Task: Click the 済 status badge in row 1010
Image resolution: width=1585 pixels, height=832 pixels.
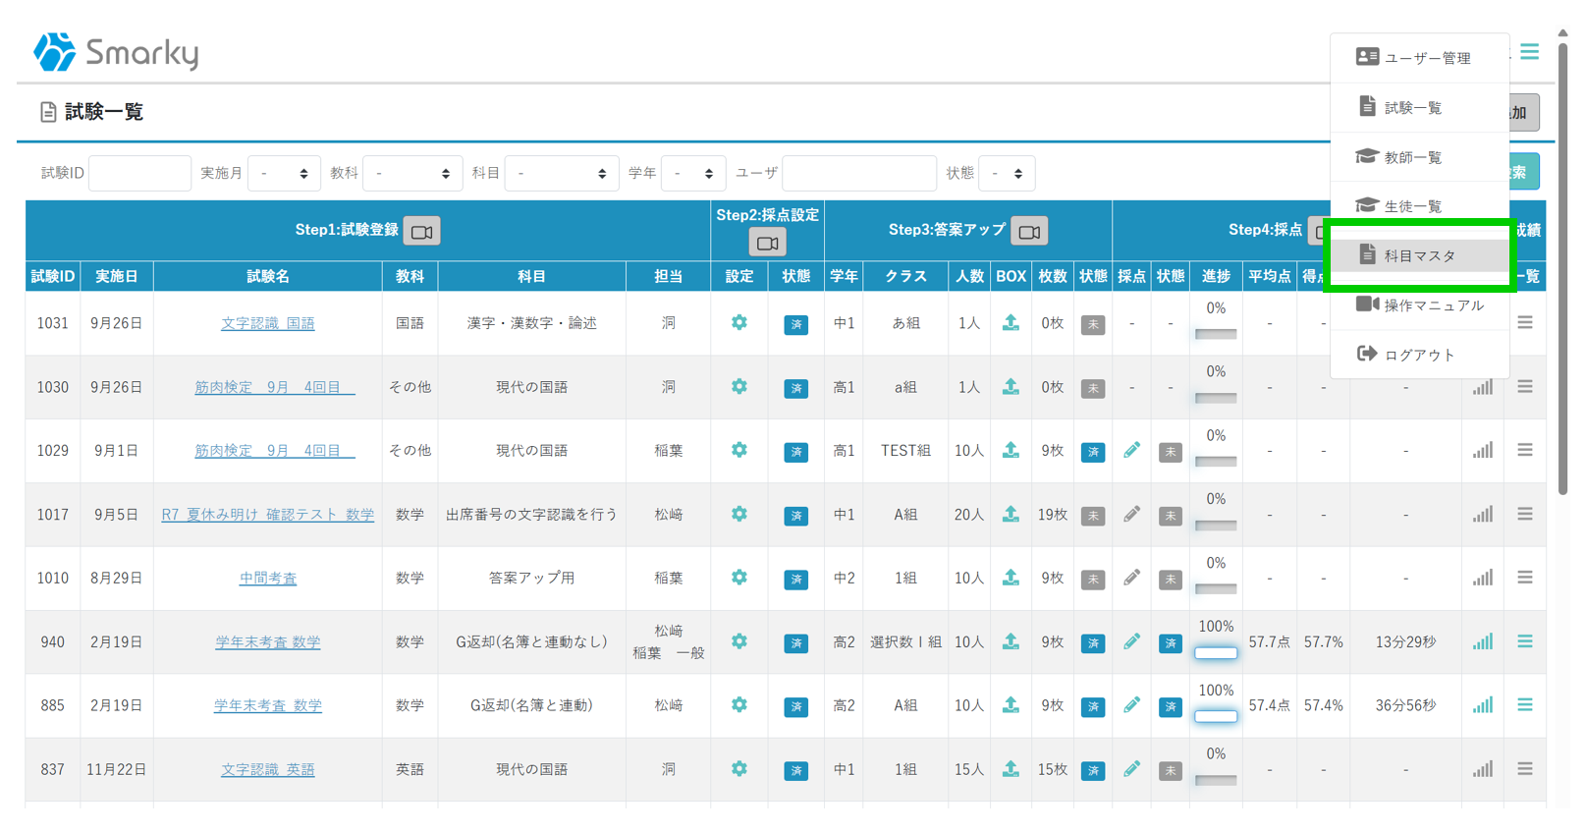Action: [795, 579]
